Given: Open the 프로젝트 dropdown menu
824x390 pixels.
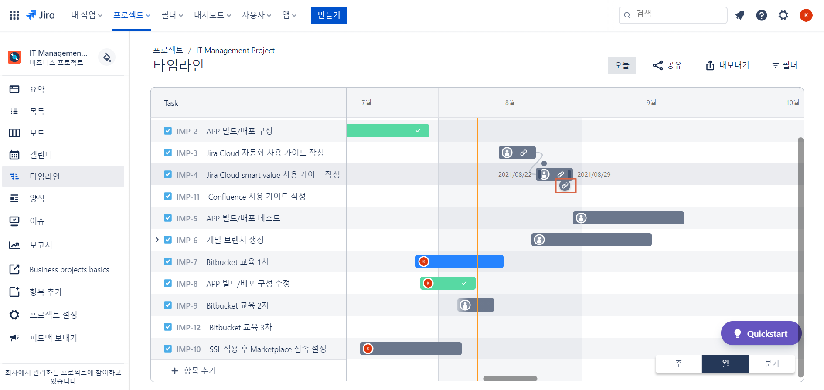Looking at the screenshot, I should tap(132, 15).
